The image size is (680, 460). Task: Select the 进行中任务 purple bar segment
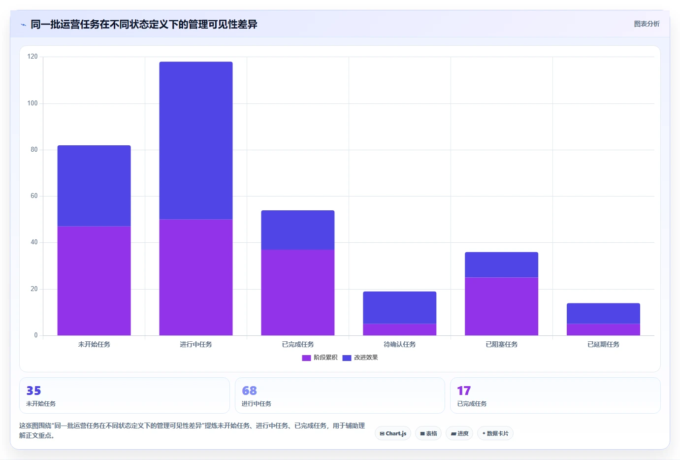(x=196, y=277)
